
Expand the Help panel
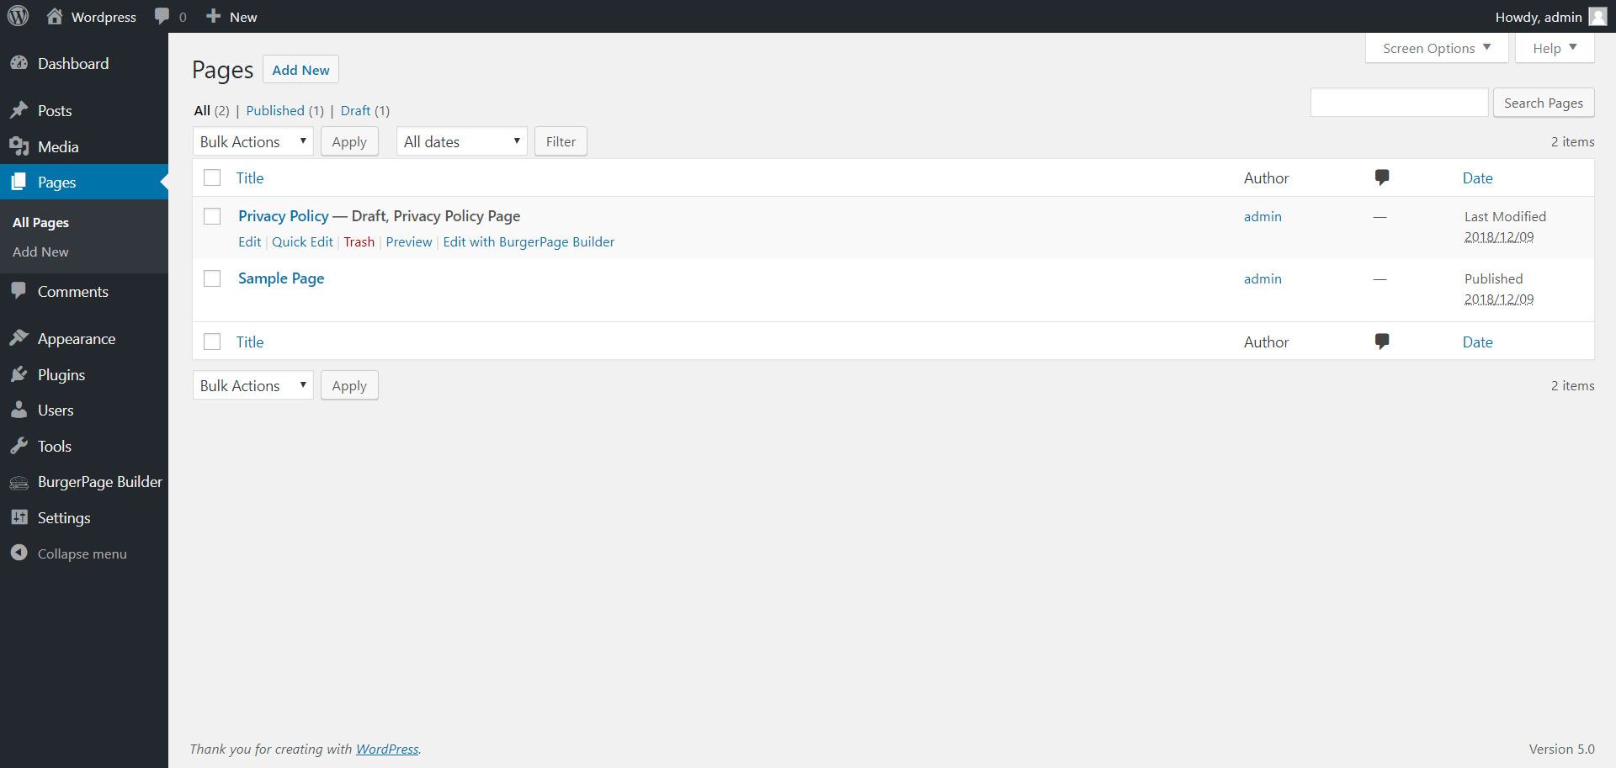[x=1555, y=48]
